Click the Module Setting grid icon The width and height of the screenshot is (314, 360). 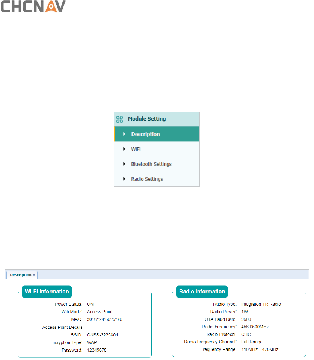point(119,119)
